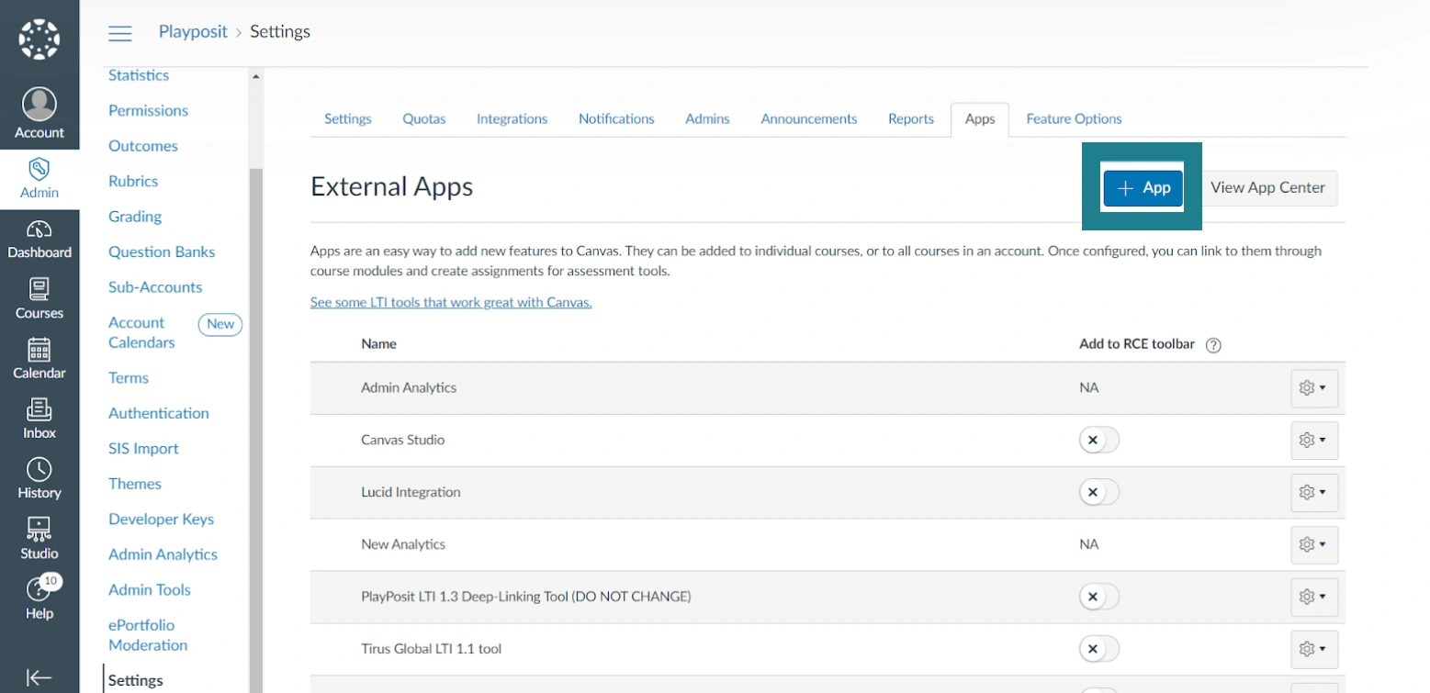Go to the Notifications tab

pos(616,119)
